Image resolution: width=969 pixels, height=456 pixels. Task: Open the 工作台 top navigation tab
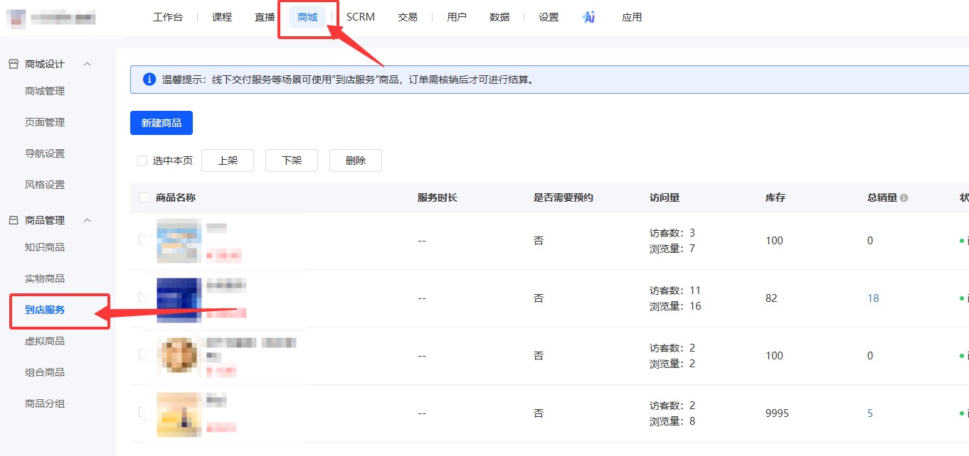[168, 17]
